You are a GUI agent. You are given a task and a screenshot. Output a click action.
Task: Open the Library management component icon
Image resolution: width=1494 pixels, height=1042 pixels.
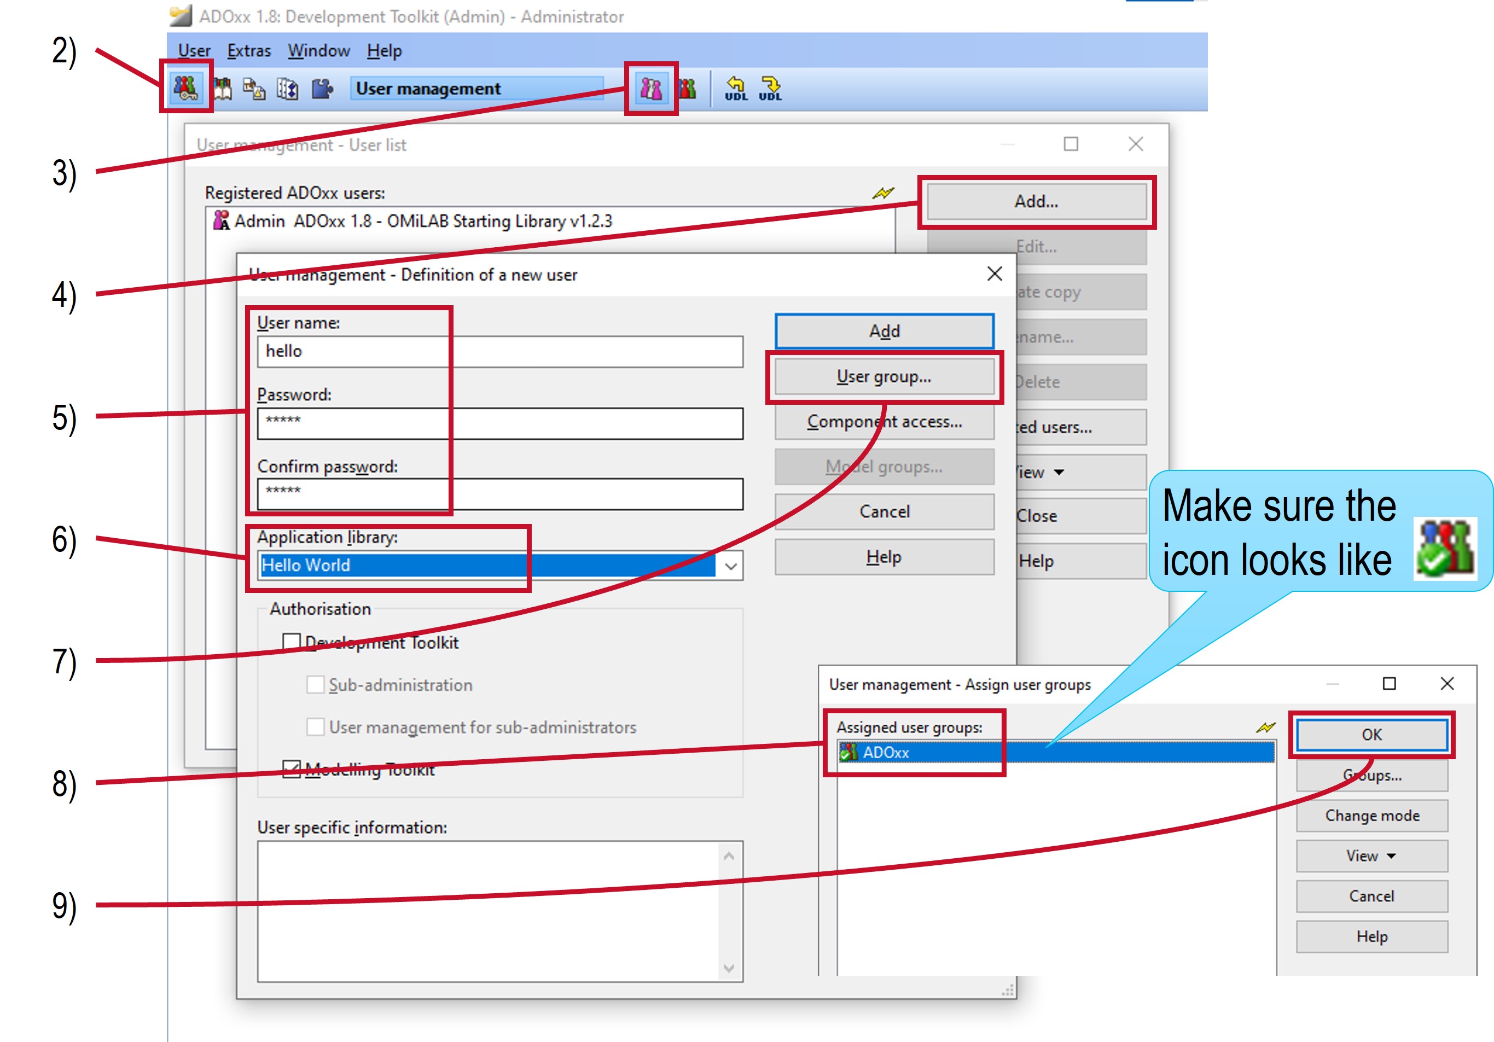click(222, 89)
